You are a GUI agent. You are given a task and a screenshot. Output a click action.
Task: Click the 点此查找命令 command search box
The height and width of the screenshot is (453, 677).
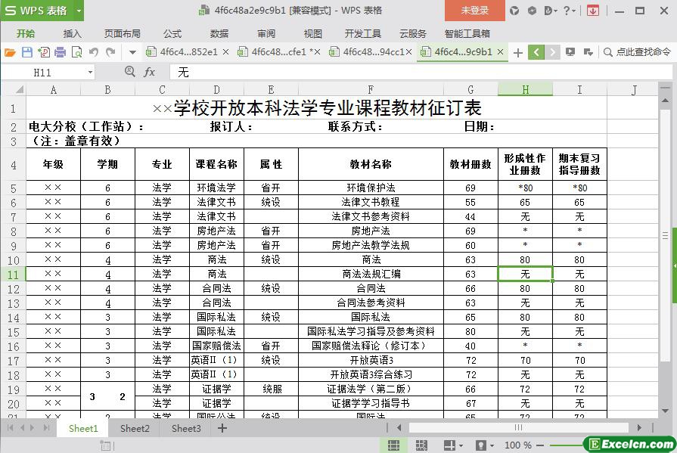[637, 52]
